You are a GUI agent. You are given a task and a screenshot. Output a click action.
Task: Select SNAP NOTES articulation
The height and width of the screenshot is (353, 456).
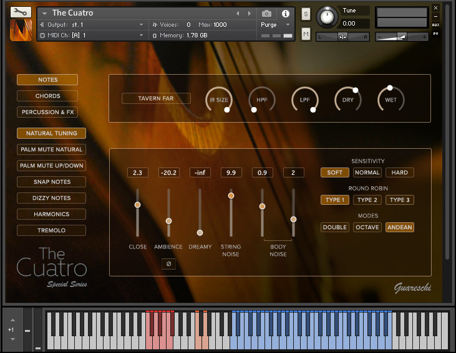click(x=52, y=182)
